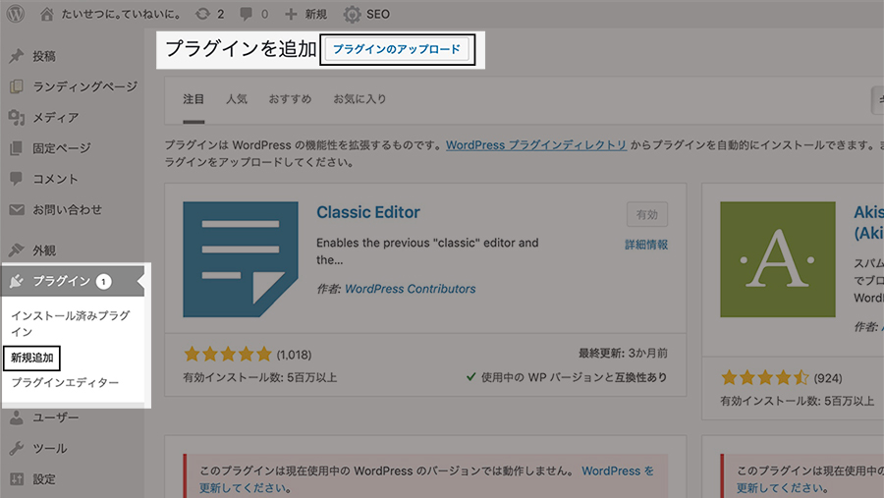Switch to the お気に入り tab

coord(359,99)
